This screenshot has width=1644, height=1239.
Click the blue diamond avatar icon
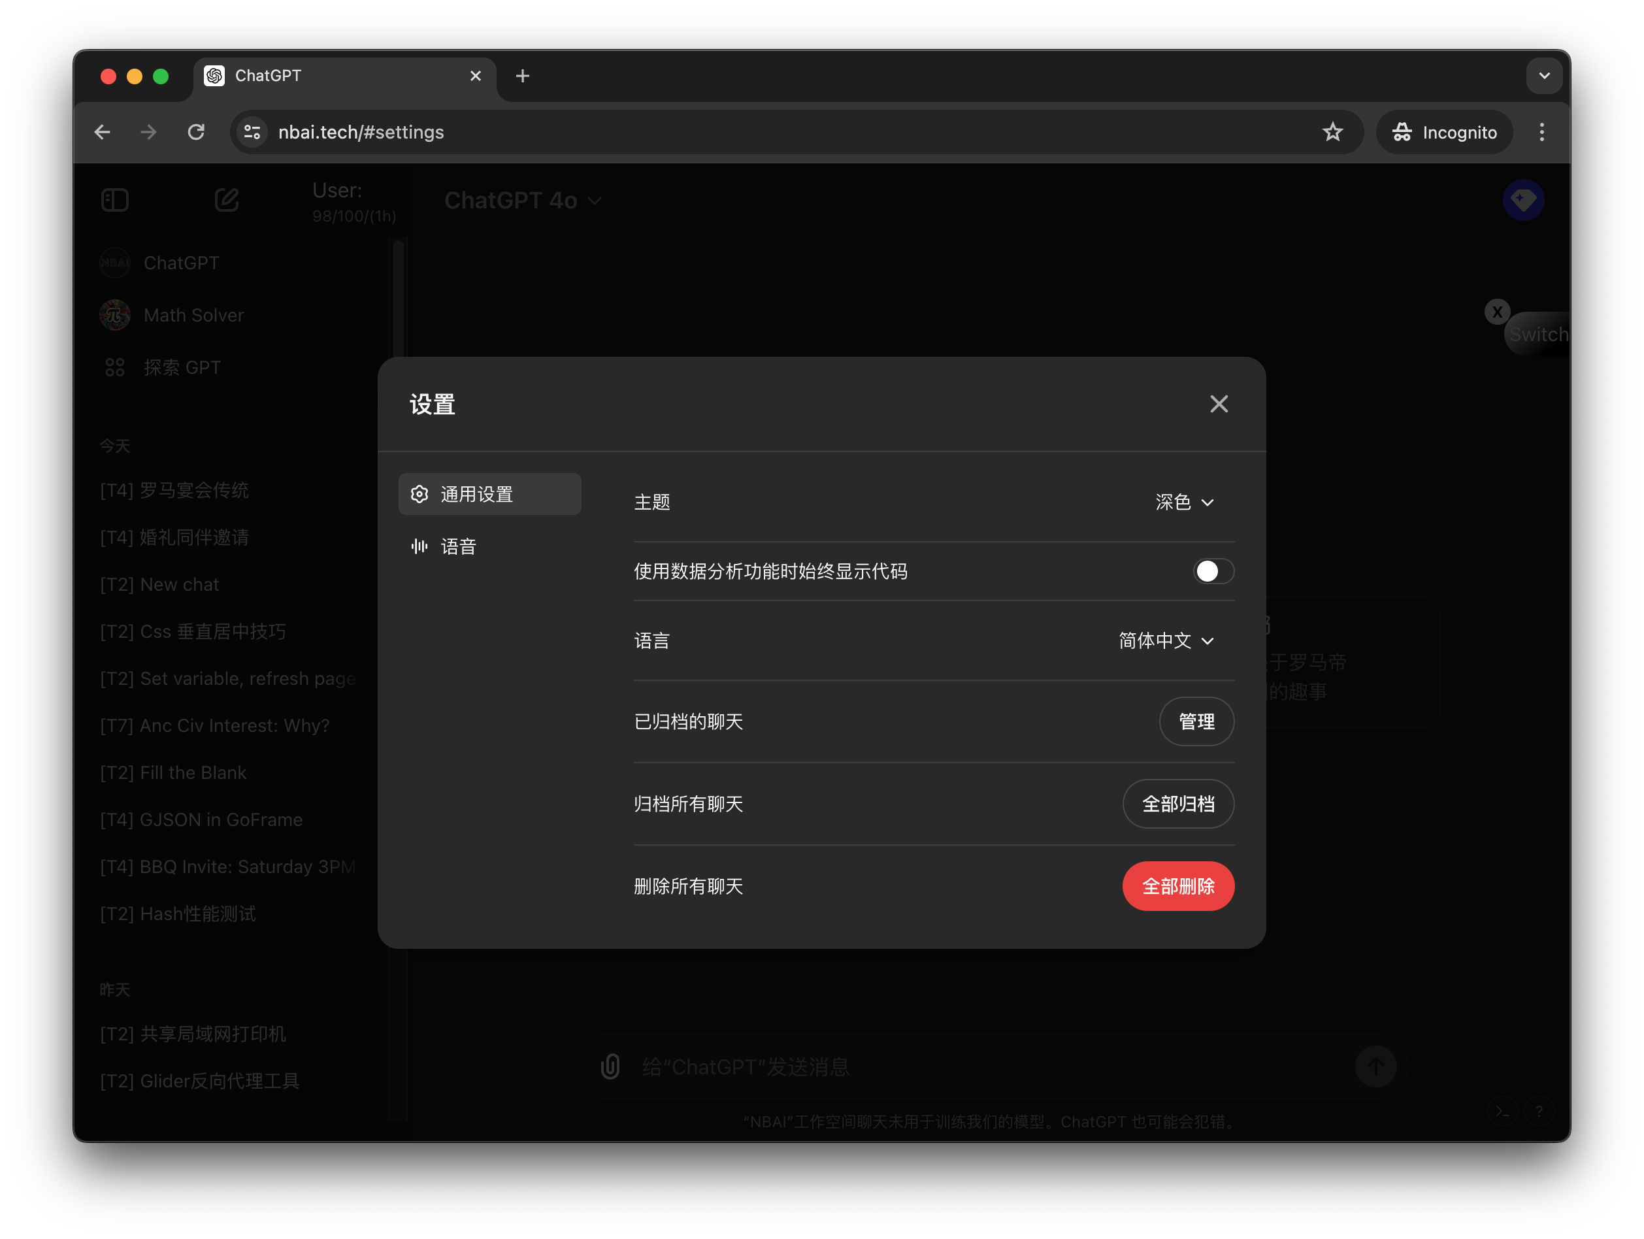1523,200
